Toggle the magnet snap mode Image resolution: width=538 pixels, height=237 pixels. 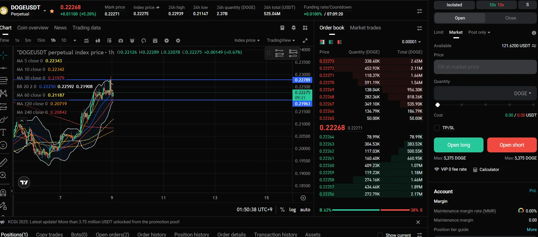click(x=3, y=193)
